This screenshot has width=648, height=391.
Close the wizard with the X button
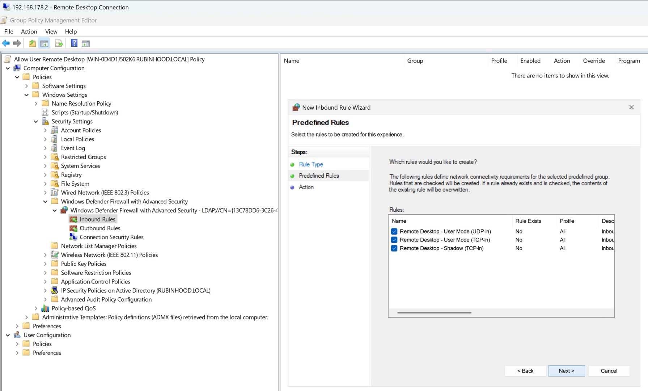coord(631,107)
